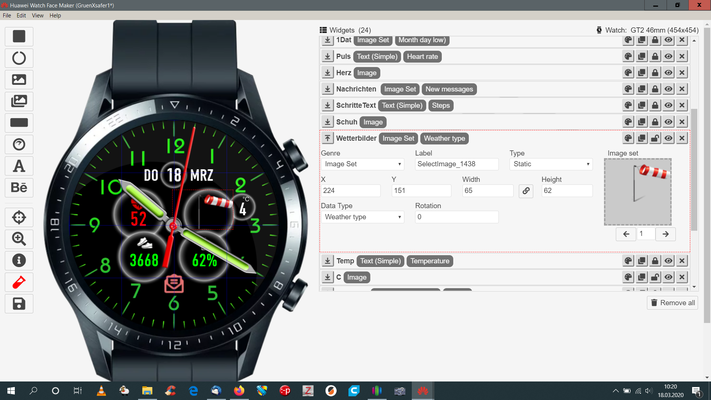Select the rectangle shape tool
Viewport: 711px width, 400px height.
[x=19, y=36]
